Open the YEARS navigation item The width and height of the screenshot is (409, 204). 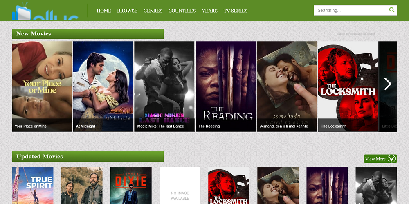(x=209, y=11)
